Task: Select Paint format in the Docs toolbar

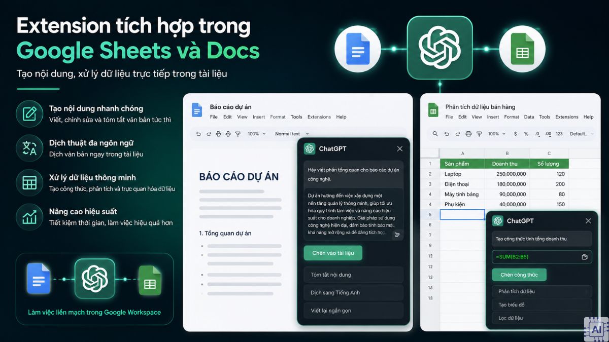Action: (238, 134)
